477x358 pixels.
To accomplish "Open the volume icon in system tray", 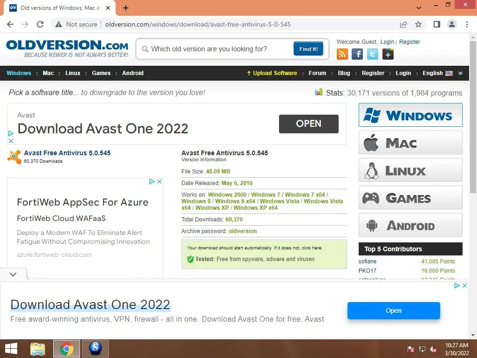I will click(x=433, y=349).
